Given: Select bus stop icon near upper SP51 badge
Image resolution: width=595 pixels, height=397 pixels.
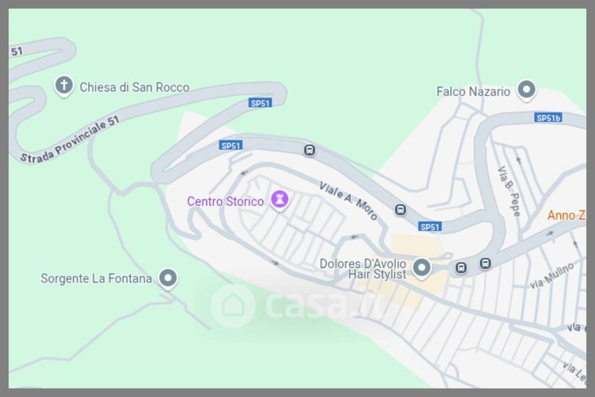Looking at the screenshot, I should (x=309, y=150).
